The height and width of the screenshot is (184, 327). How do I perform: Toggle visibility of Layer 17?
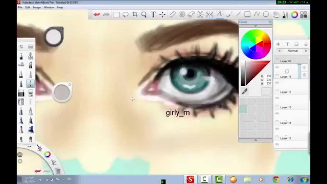click(x=277, y=83)
